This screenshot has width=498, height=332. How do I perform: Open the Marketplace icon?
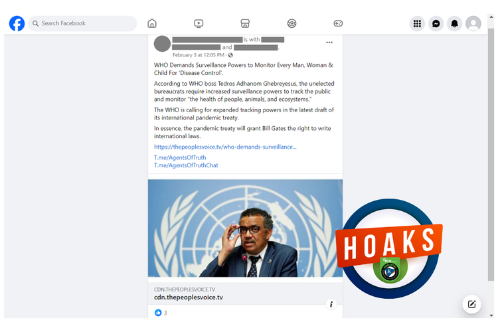tap(245, 23)
